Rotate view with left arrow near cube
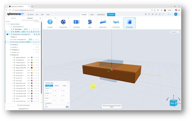 coord(167,99)
